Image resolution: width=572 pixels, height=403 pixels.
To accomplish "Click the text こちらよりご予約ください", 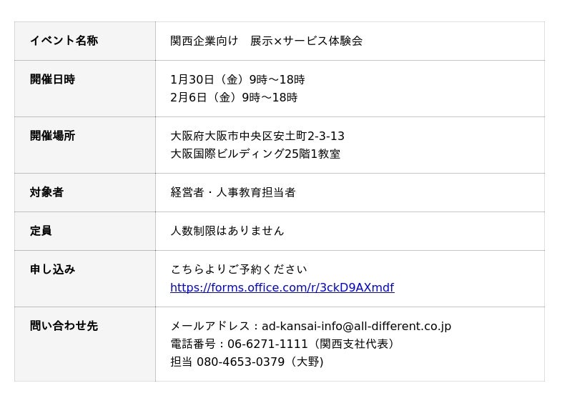I will 238,269.
